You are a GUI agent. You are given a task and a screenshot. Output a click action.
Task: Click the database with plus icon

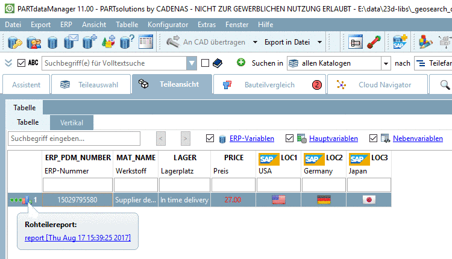coord(90,42)
